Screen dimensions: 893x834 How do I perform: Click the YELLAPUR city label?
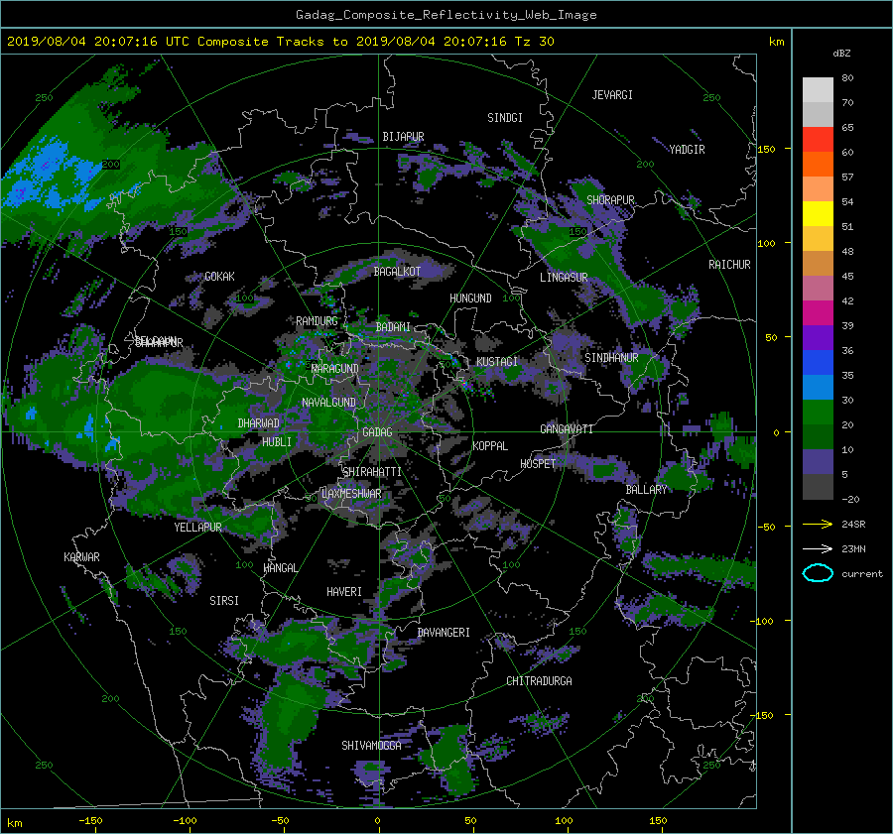click(197, 528)
